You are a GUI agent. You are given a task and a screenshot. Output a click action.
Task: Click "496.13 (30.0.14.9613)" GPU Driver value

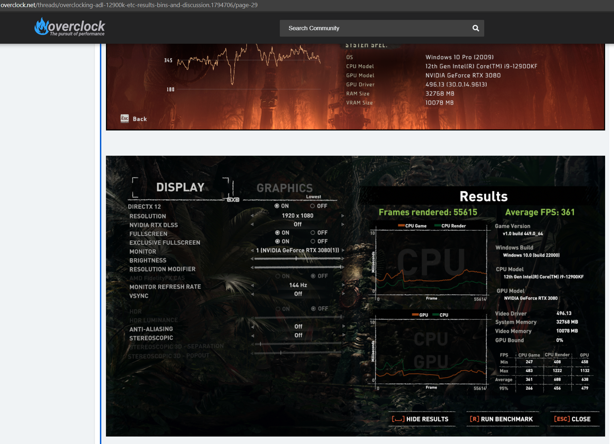(456, 85)
